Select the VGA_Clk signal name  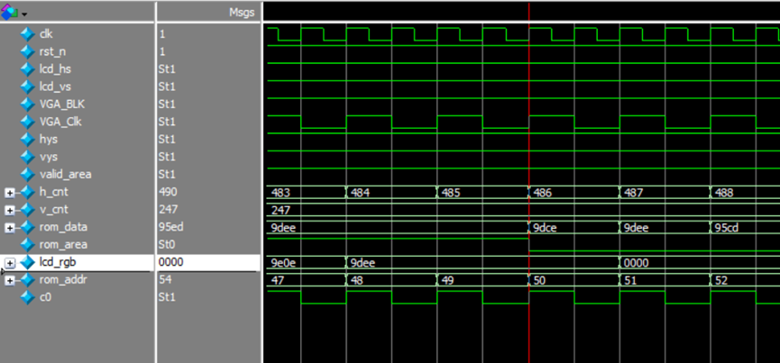(60, 122)
